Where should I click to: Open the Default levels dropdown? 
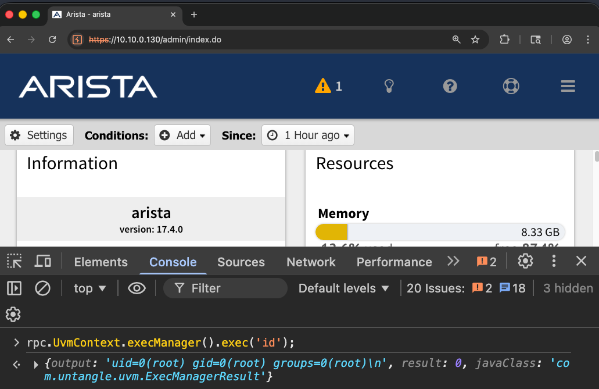[x=343, y=288]
